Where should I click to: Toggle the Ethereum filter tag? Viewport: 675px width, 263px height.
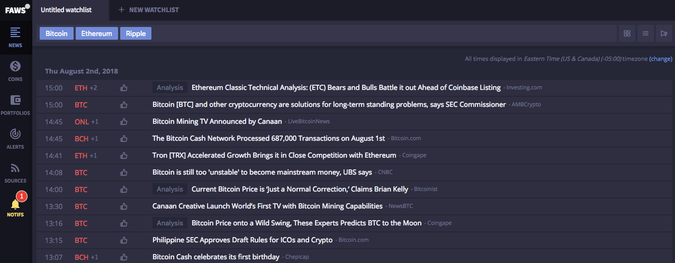point(97,33)
